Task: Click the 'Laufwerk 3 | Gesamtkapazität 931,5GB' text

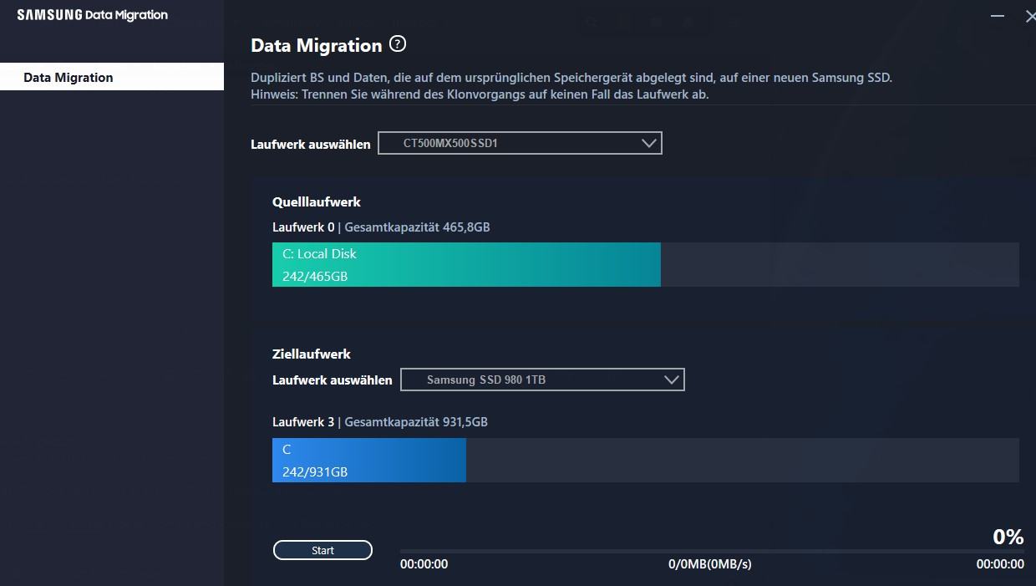Action: coord(380,422)
